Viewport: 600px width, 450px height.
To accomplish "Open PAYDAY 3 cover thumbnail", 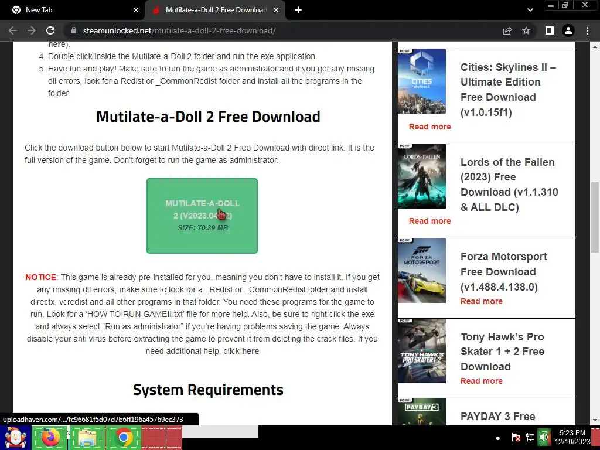I will tap(422, 412).
